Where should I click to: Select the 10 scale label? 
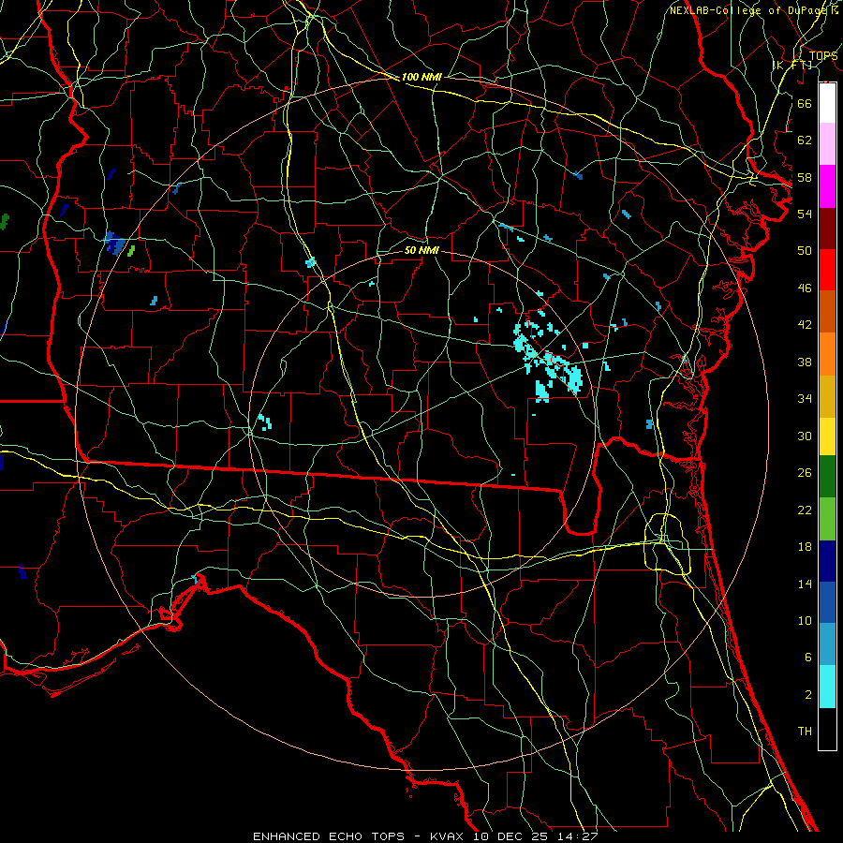tap(805, 621)
